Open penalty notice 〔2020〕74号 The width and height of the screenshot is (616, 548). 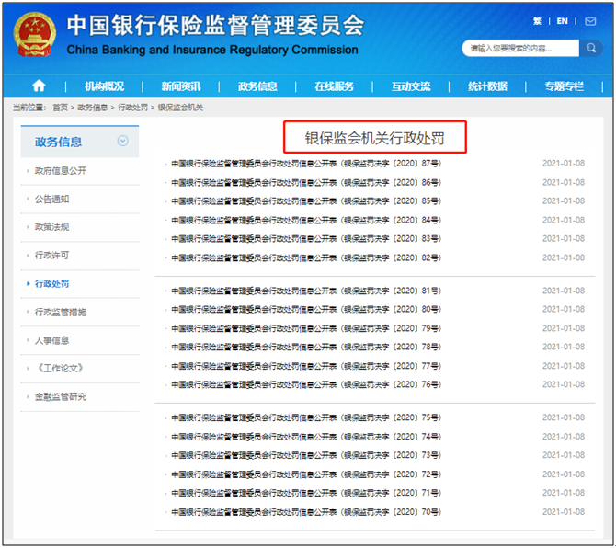pos(306,437)
